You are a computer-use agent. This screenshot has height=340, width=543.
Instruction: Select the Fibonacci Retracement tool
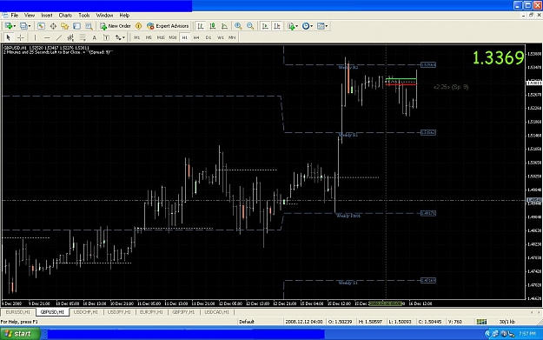(83, 37)
